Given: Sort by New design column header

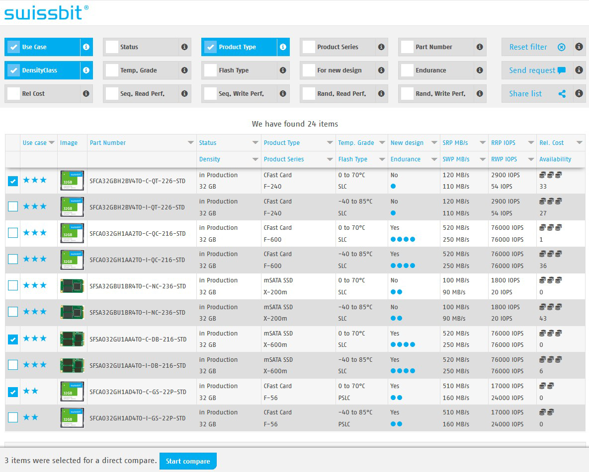Looking at the screenshot, I should click(x=407, y=142).
